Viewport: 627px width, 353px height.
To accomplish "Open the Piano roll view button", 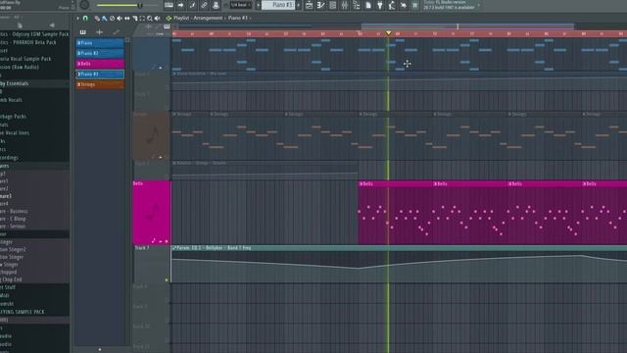I will (x=320, y=5).
